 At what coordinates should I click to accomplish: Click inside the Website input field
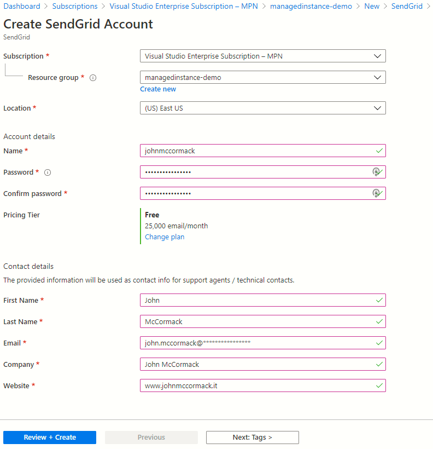click(x=246, y=385)
